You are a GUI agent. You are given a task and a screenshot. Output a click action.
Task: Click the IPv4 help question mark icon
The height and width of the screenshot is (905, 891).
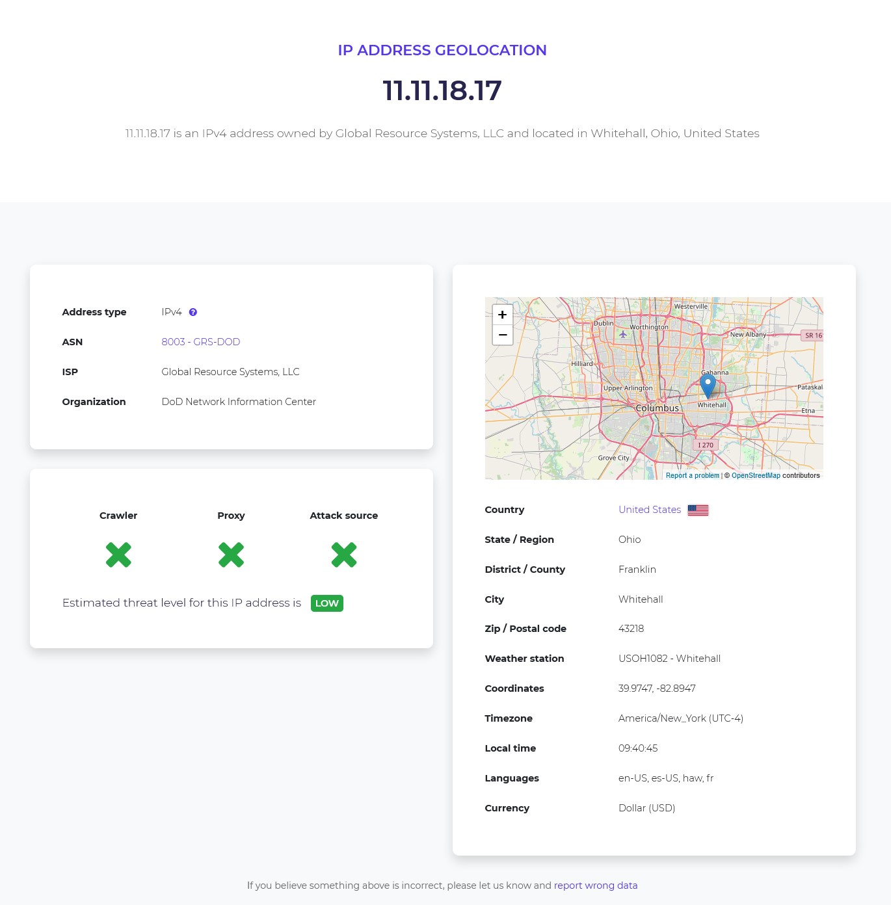pos(193,312)
